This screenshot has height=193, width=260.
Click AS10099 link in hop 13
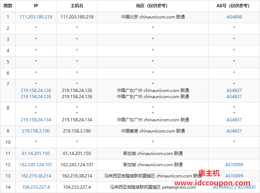click(x=234, y=176)
